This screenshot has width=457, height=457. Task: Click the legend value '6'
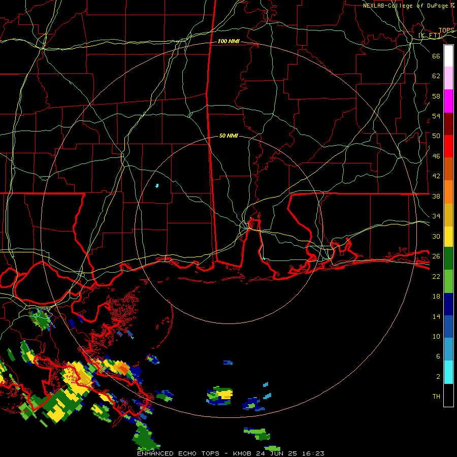[438, 356]
